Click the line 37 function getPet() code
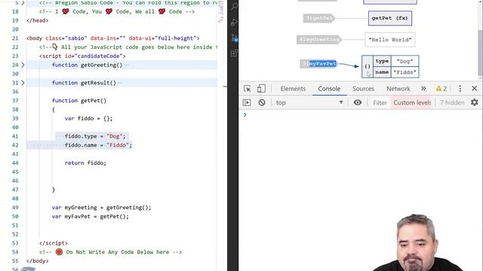Viewport: 483px width, 271px height. coord(79,100)
